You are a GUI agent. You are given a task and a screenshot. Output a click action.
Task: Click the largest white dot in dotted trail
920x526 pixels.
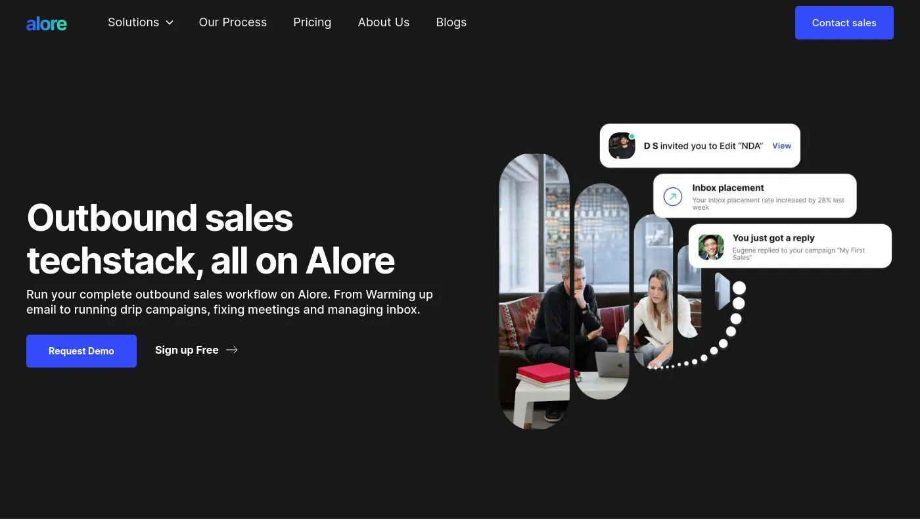pos(739,288)
